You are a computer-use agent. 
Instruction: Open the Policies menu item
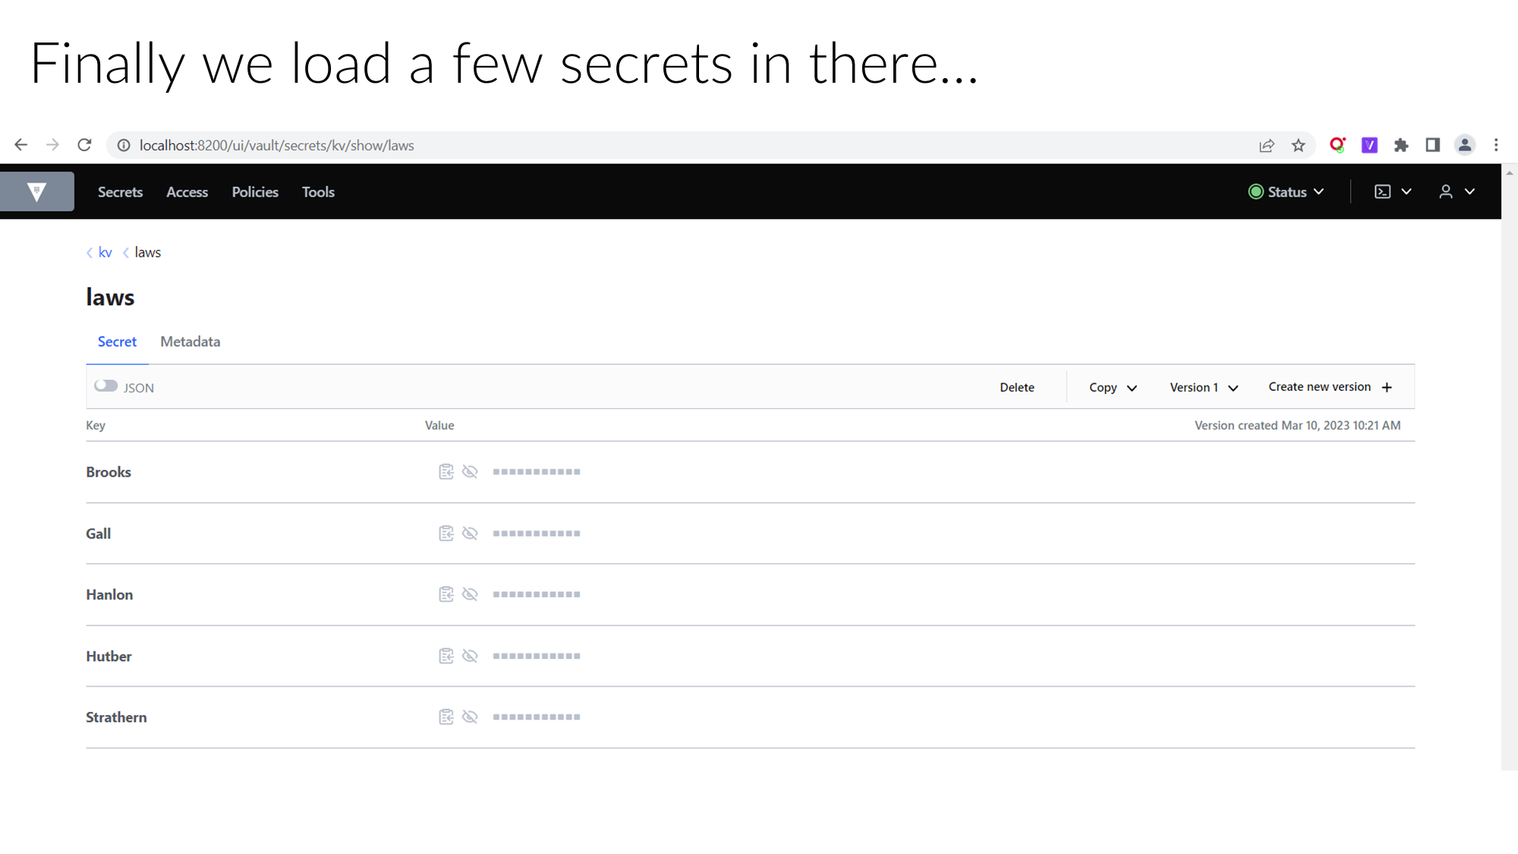(x=255, y=192)
